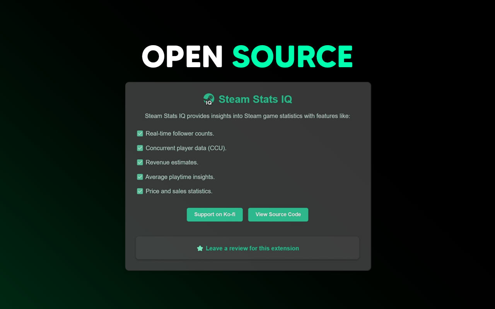Toggle the Average playtime insights checkbox
This screenshot has width=495, height=309.
(140, 177)
